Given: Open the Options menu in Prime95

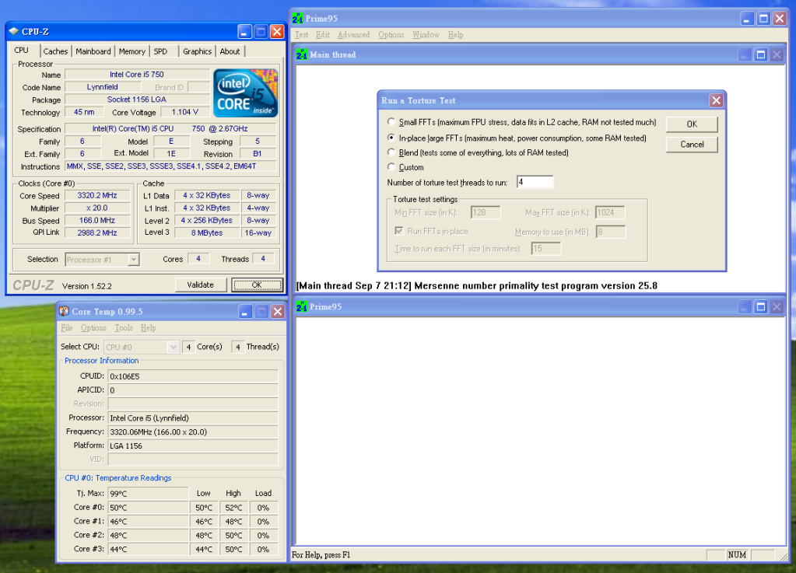Looking at the screenshot, I should pyautogui.click(x=391, y=34).
